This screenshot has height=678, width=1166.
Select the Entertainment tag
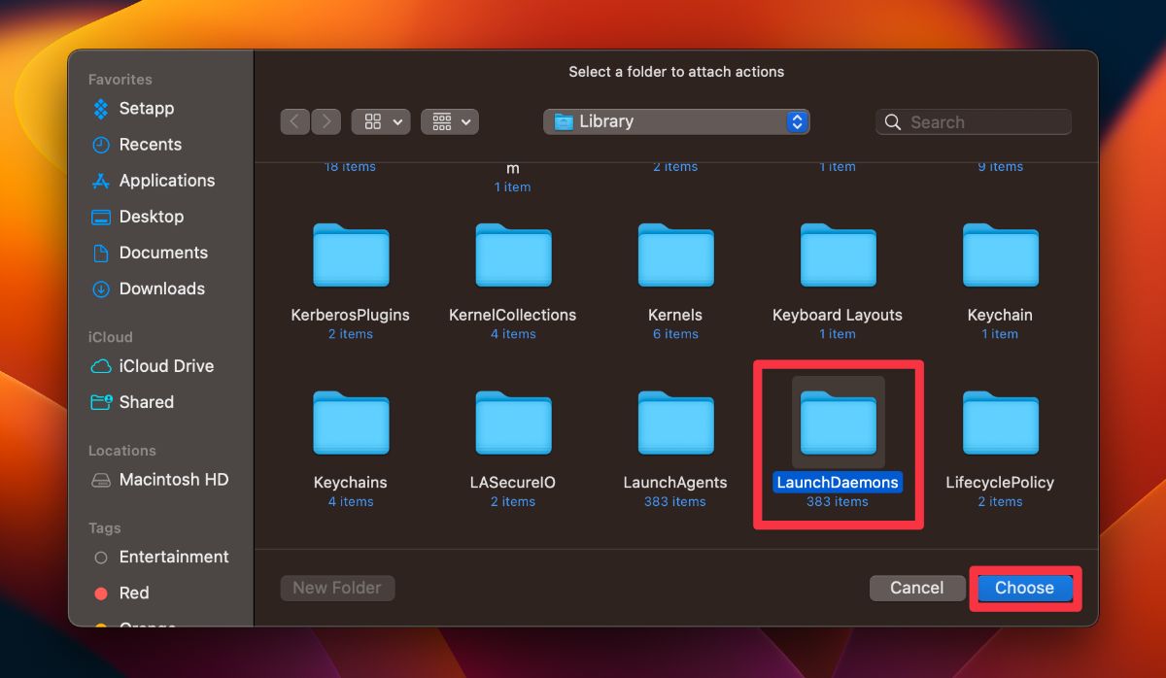click(x=173, y=557)
